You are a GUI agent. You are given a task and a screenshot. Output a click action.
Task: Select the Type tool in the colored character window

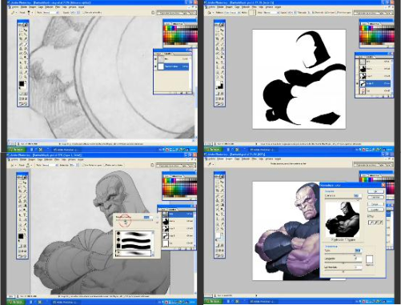point(222,215)
